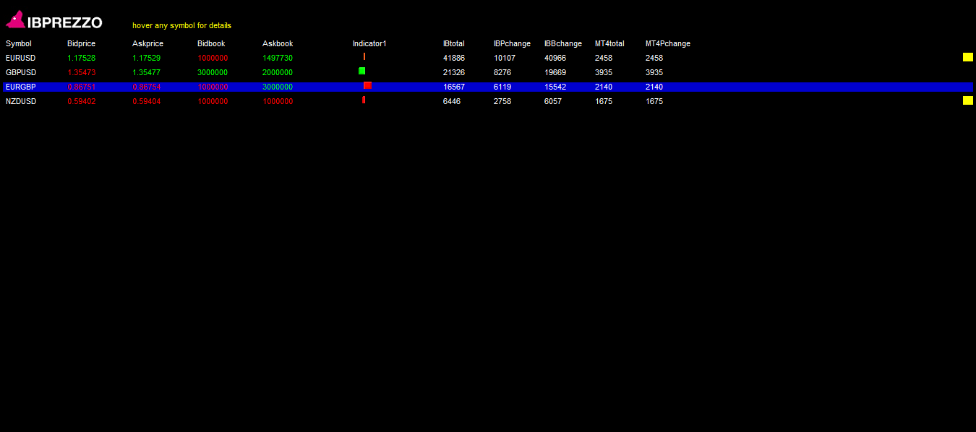Click the red indicator bar for NZDUSD
The image size is (976, 432).
click(364, 100)
